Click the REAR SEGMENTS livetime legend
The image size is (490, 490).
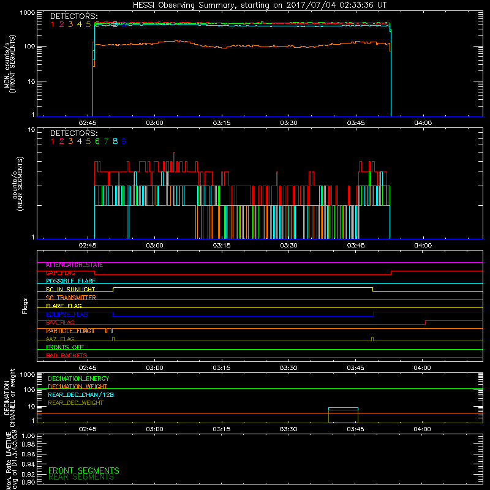81,477
